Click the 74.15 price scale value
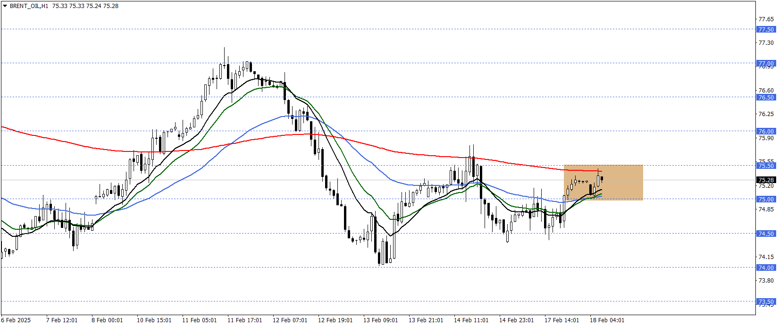The image size is (779, 326). (x=766, y=257)
